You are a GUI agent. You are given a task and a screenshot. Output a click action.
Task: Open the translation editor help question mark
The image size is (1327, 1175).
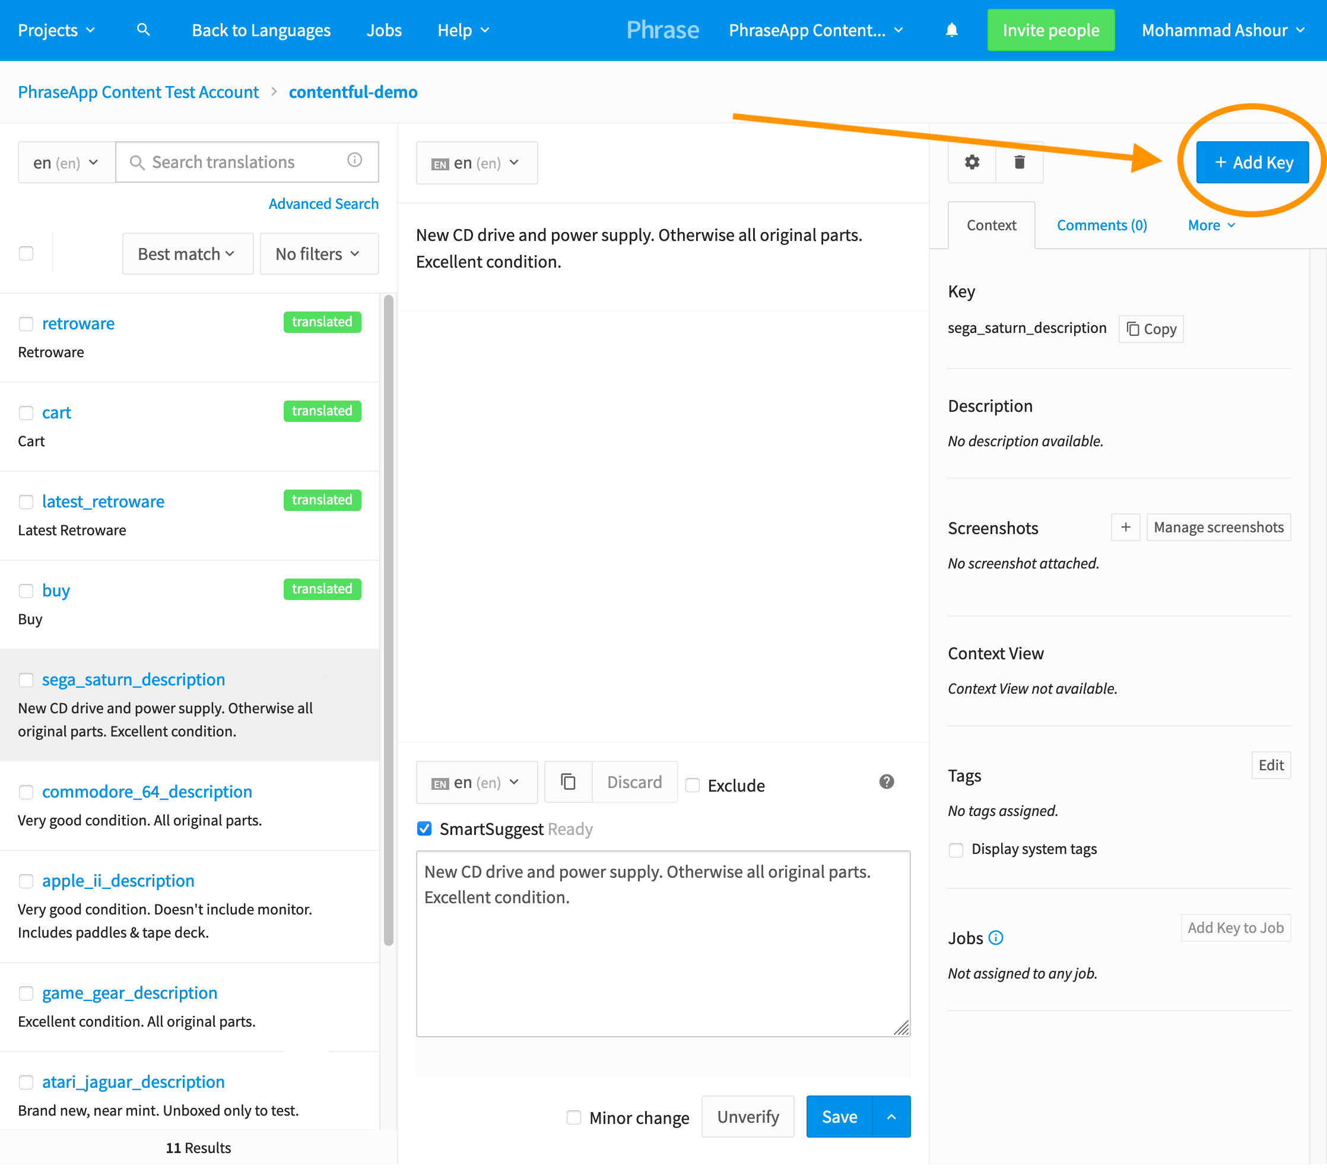point(887,782)
